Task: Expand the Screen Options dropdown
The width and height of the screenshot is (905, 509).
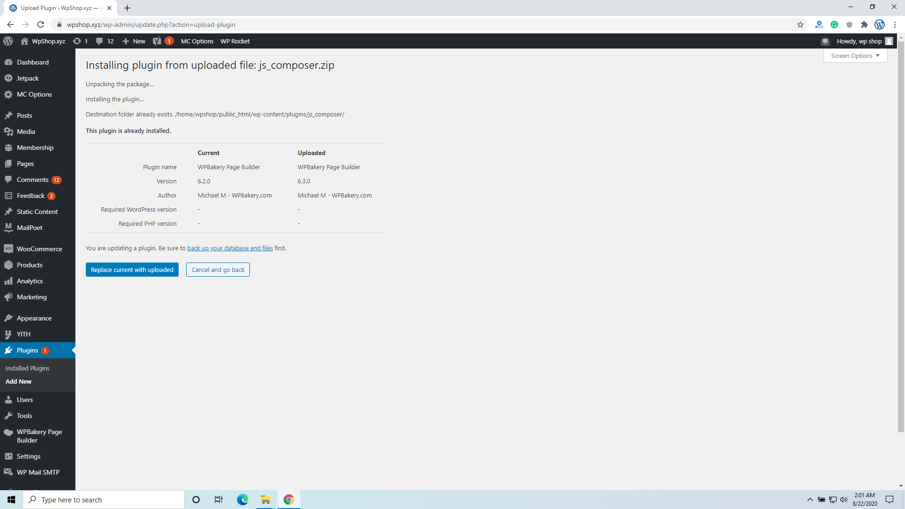Action: pyautogui.click(x=855, y=56)
